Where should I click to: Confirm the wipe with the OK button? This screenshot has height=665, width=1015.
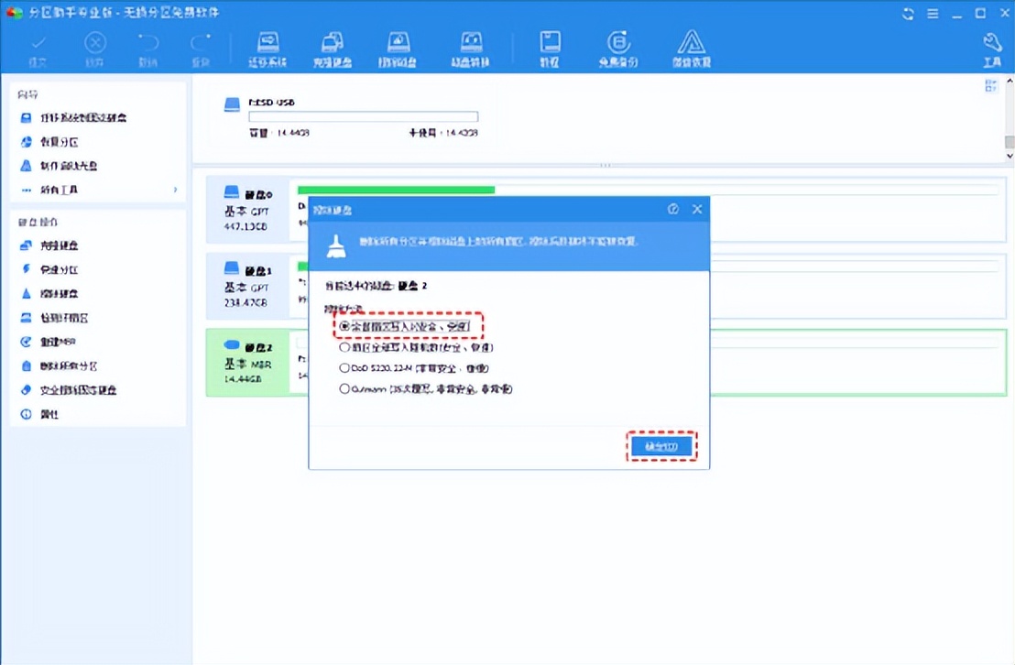[661, 446]
